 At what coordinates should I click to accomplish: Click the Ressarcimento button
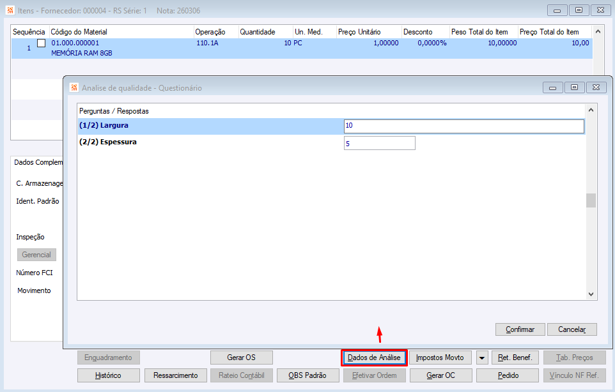pos(175,375)
